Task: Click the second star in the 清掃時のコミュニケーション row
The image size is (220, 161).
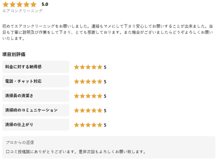Action: (82, 110)
